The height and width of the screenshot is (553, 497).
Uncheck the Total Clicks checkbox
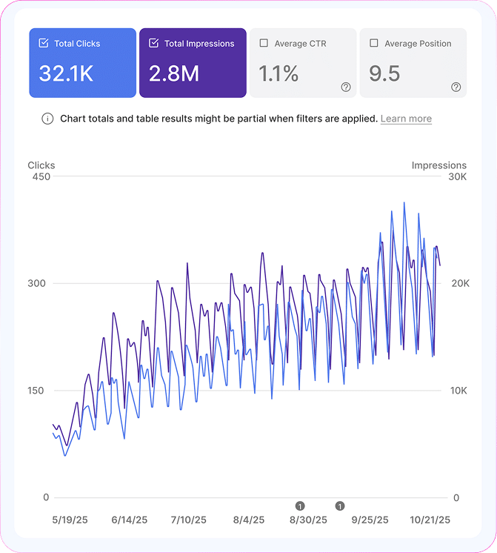pyautogui.click(x=44, y=44)
